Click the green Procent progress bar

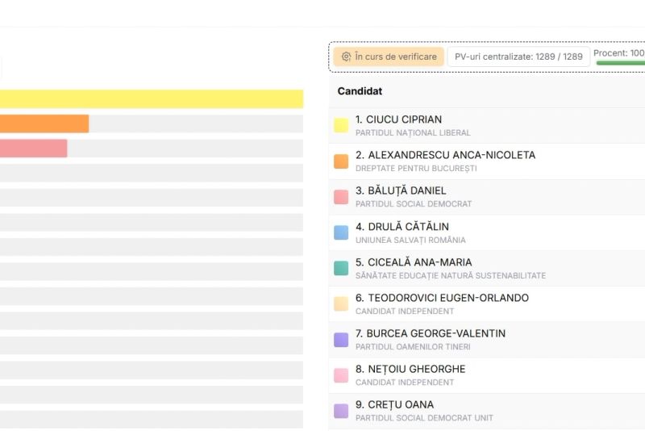coord(620,63)
